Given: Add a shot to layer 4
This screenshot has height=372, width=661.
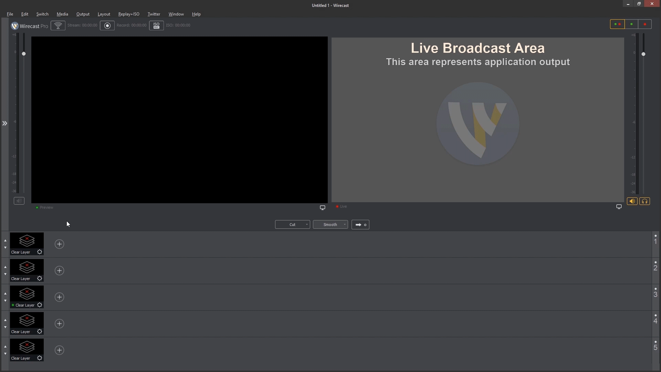Looking at the screenshot, I should [59, 324].
